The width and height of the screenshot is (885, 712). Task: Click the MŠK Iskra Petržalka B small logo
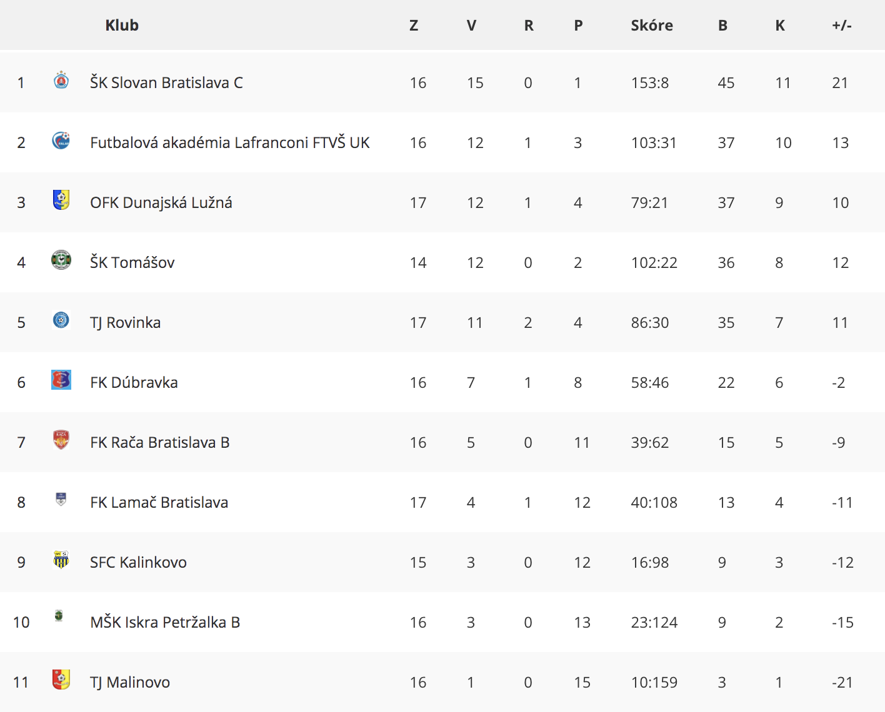coord(59,616)
